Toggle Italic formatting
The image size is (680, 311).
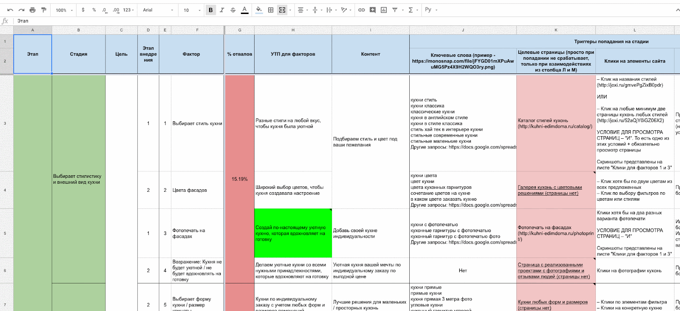221,10
